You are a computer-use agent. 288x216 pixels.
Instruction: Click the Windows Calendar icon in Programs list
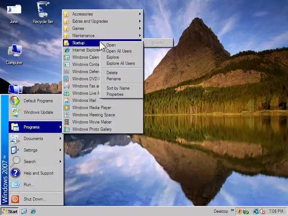pyautogui.click(x=67, y=57)
